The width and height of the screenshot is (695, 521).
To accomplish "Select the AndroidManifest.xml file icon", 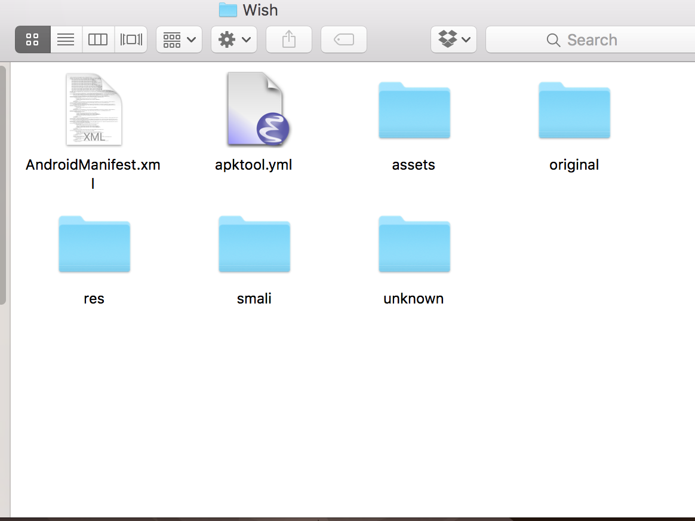I will (x=94, y=109).
